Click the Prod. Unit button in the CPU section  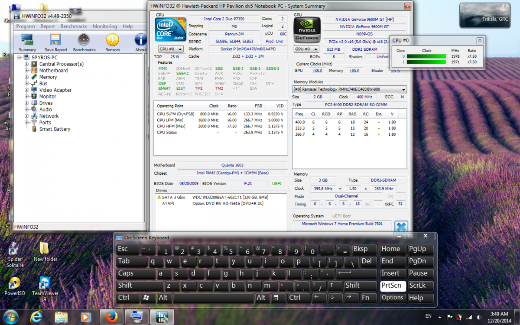pyautogui.click(x=274, y=41)
